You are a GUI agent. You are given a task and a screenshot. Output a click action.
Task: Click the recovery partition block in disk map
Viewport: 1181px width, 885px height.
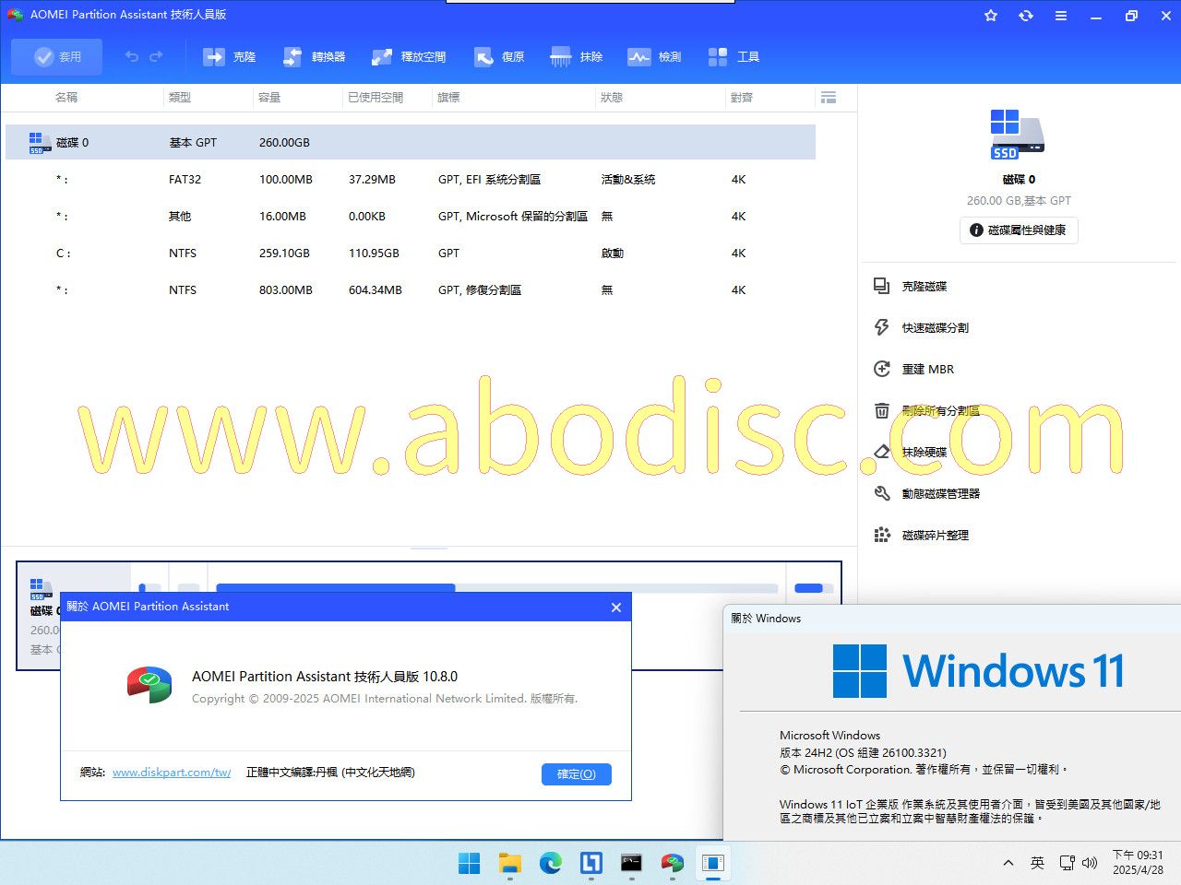813,588
